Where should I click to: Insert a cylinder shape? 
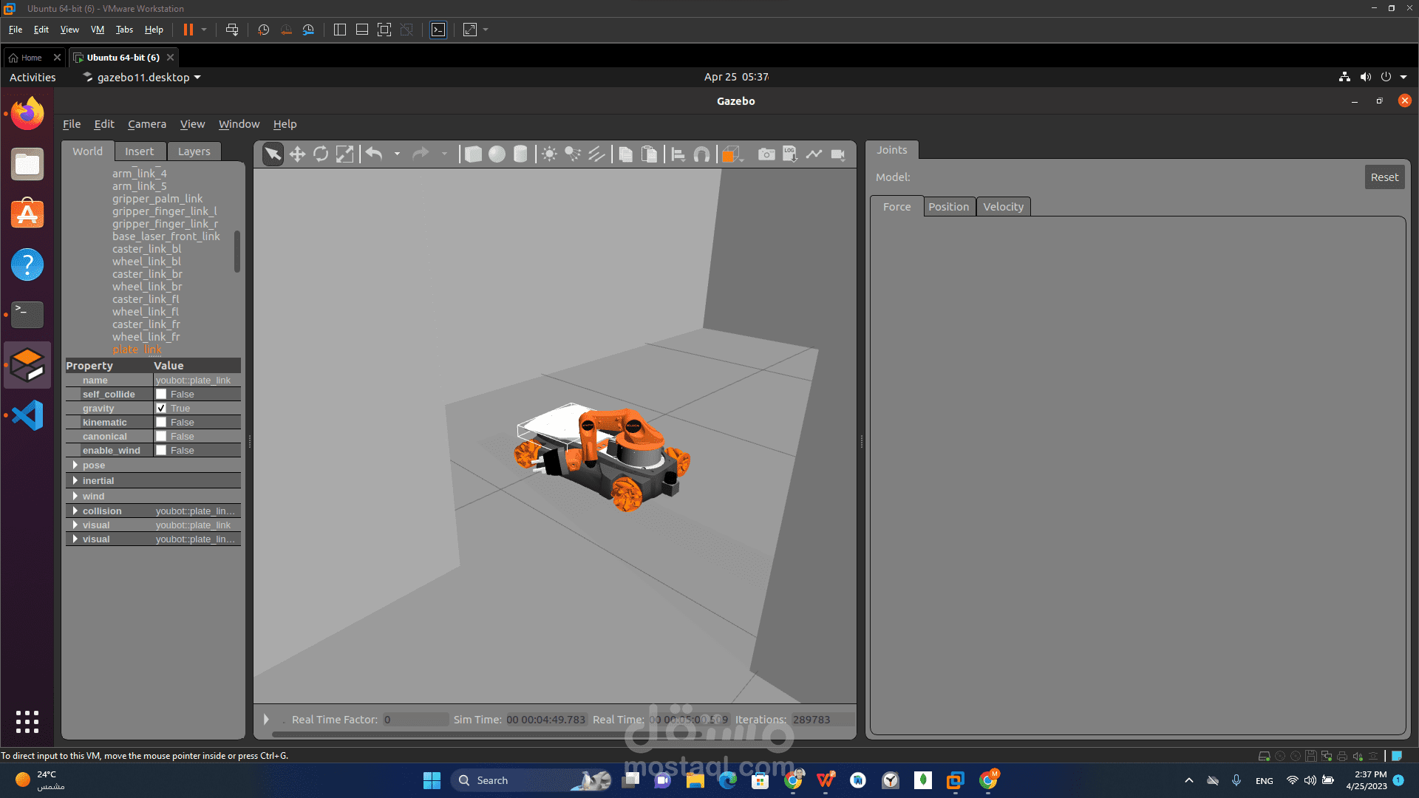pyautogui.click(x=520, y=154)
